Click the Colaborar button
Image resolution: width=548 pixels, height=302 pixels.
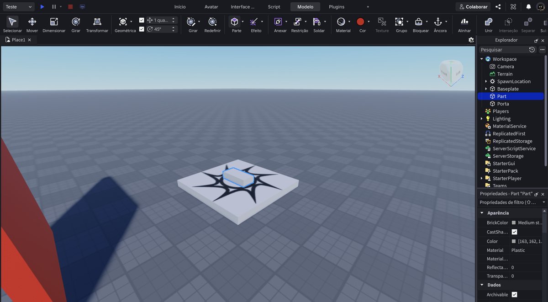point(474,7)
